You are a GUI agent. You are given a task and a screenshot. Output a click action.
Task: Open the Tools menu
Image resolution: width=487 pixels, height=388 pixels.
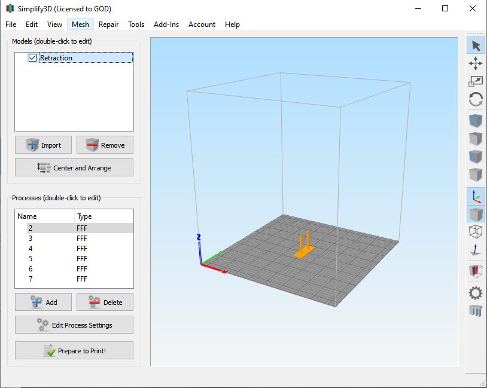136,24
